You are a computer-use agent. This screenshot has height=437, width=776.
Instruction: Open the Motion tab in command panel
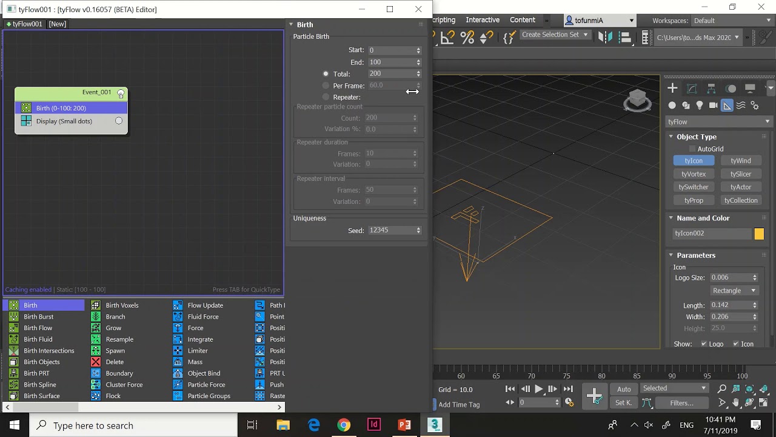click(731, 89)
